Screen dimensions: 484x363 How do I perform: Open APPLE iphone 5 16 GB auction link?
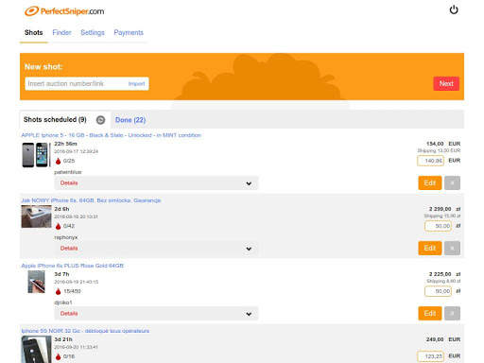click(112, 135)
